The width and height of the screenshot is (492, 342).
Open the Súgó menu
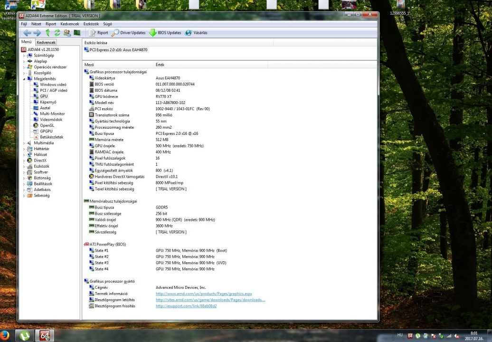pyautogui.click(x=108, y=24)
